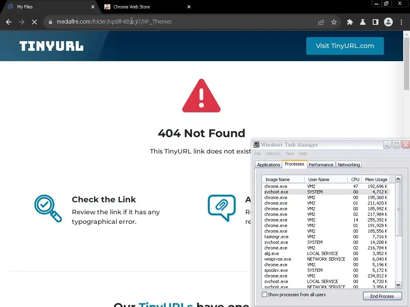The image size is (410, 307).
Task: Select chrome.exe using 192,696 K memory
Action: (326, 186)
